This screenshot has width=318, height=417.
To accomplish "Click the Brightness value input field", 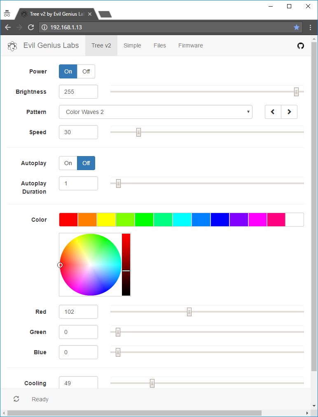I will tap(78, 92).
